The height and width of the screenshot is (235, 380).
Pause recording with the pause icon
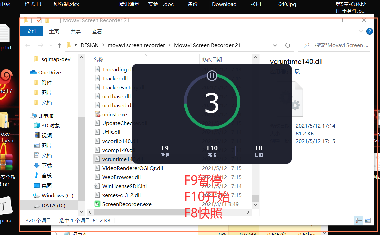212,76
